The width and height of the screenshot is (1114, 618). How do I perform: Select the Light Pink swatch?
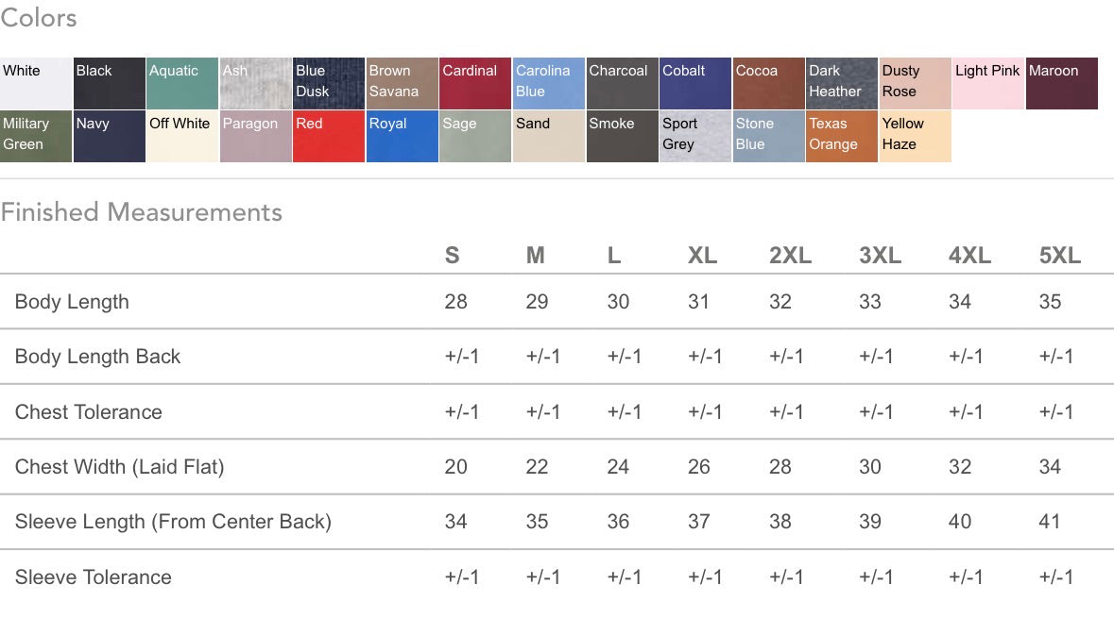pos(988,83)
